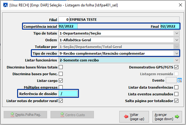Uncheck the Demonstrativo GPS/FGTS checkbox

(x=176, y=67)
